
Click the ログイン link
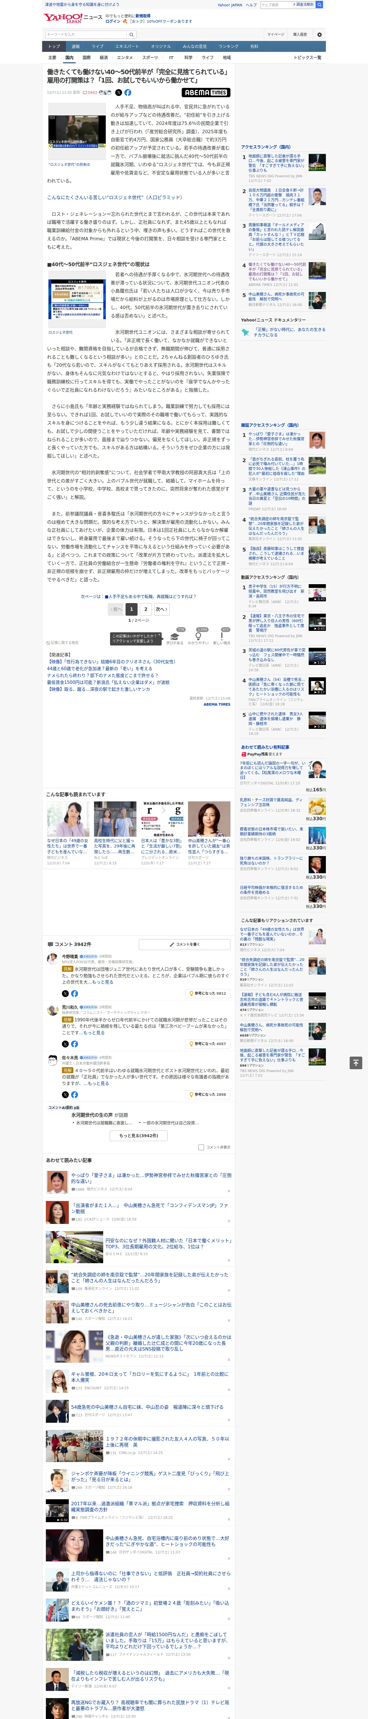(113, 21)
